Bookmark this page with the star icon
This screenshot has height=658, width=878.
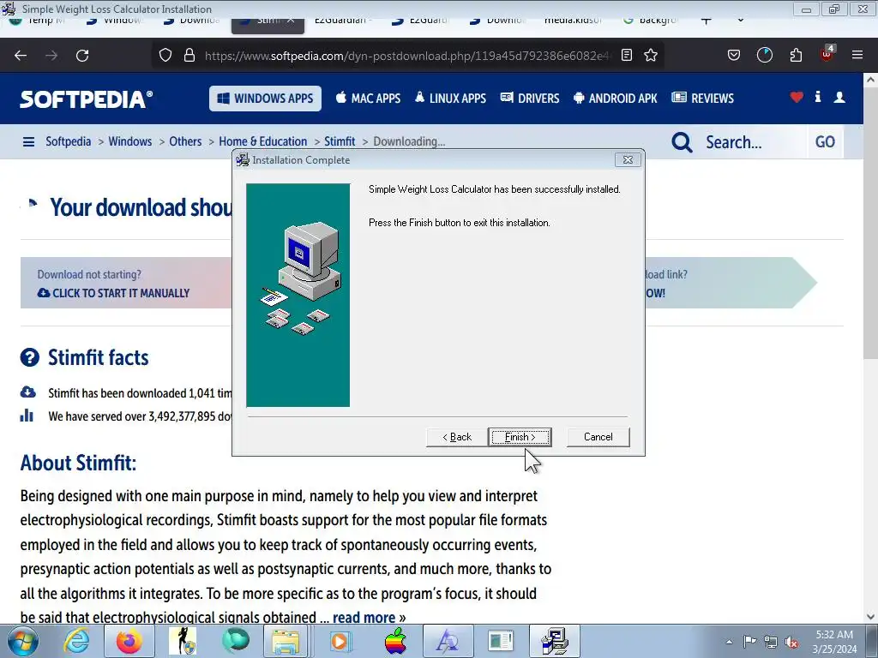click(651, 56)
